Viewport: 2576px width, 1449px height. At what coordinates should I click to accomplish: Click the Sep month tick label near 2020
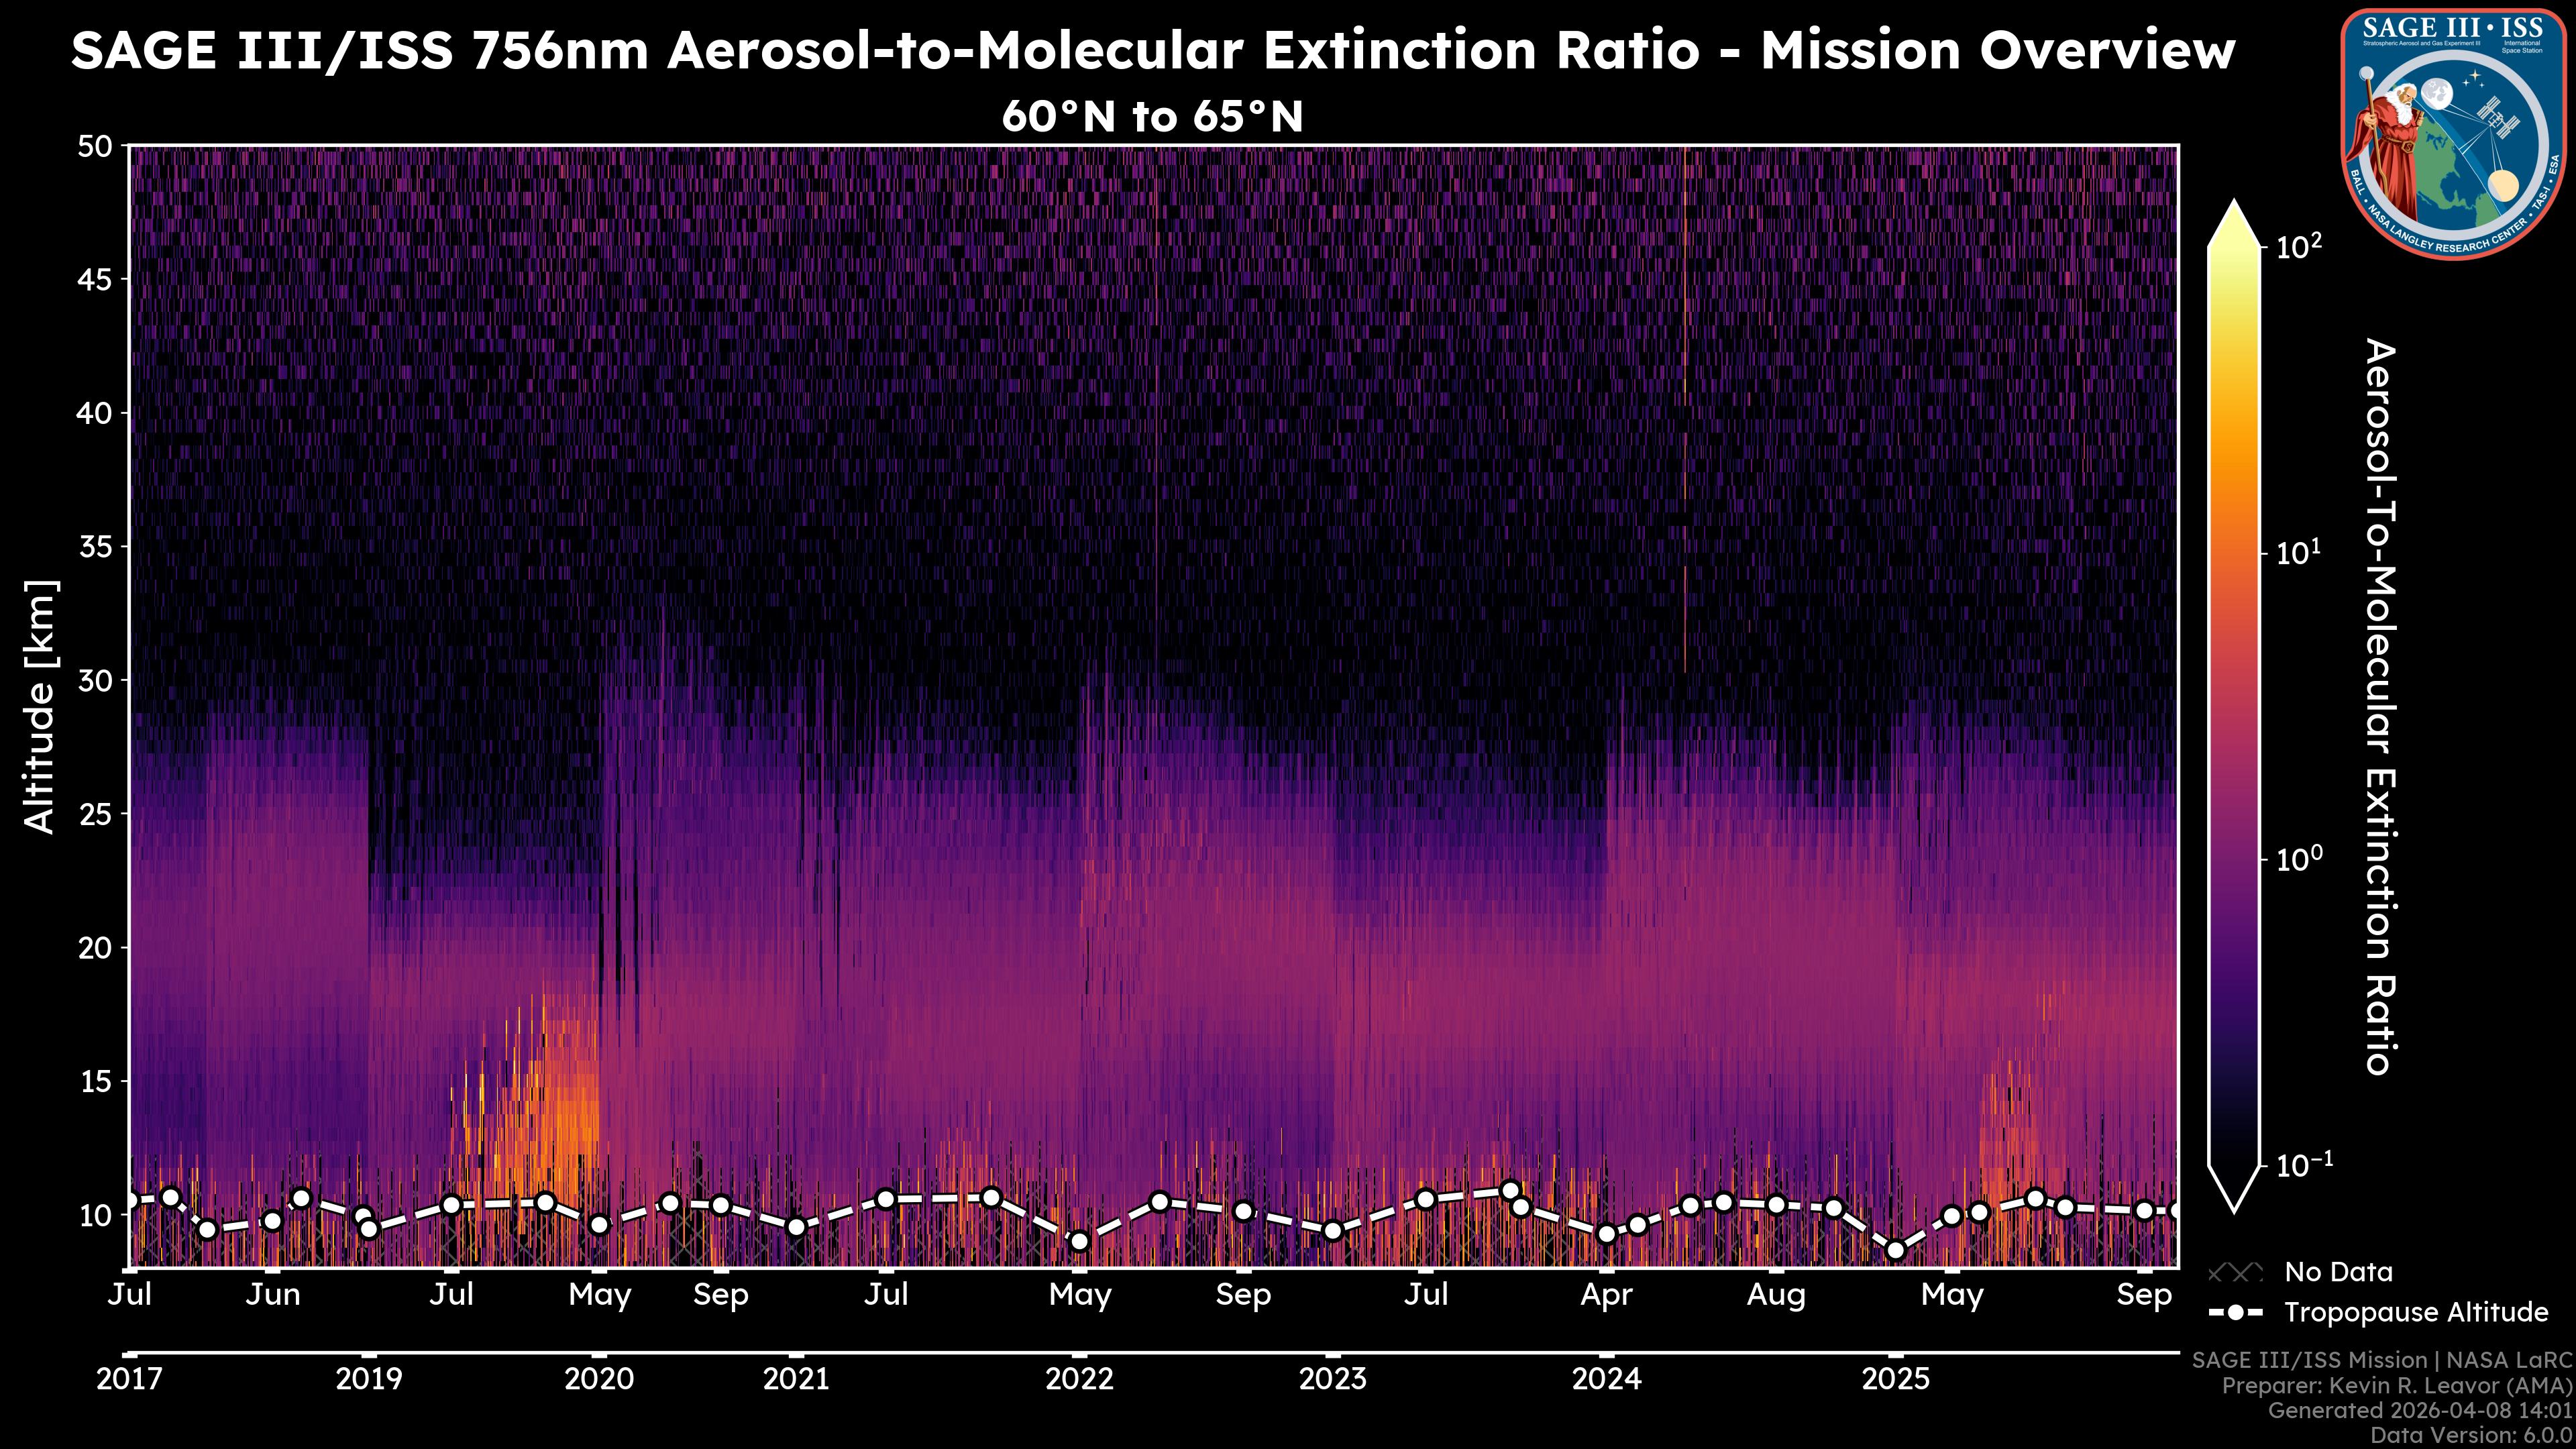coord(720,1295)
